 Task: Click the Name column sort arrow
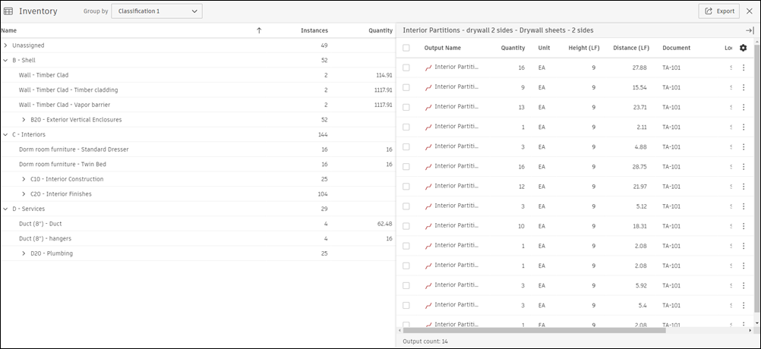click(259, 30)
